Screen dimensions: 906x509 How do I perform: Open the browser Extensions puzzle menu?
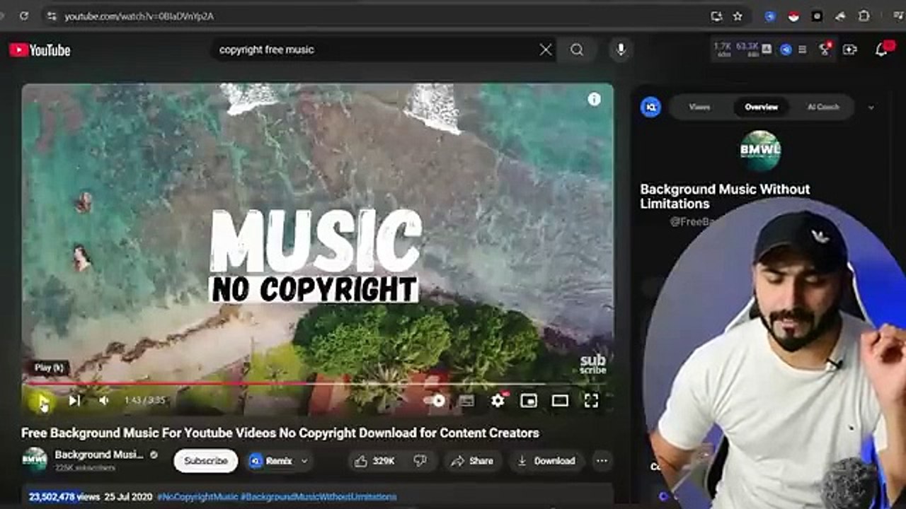coord(864,16)
